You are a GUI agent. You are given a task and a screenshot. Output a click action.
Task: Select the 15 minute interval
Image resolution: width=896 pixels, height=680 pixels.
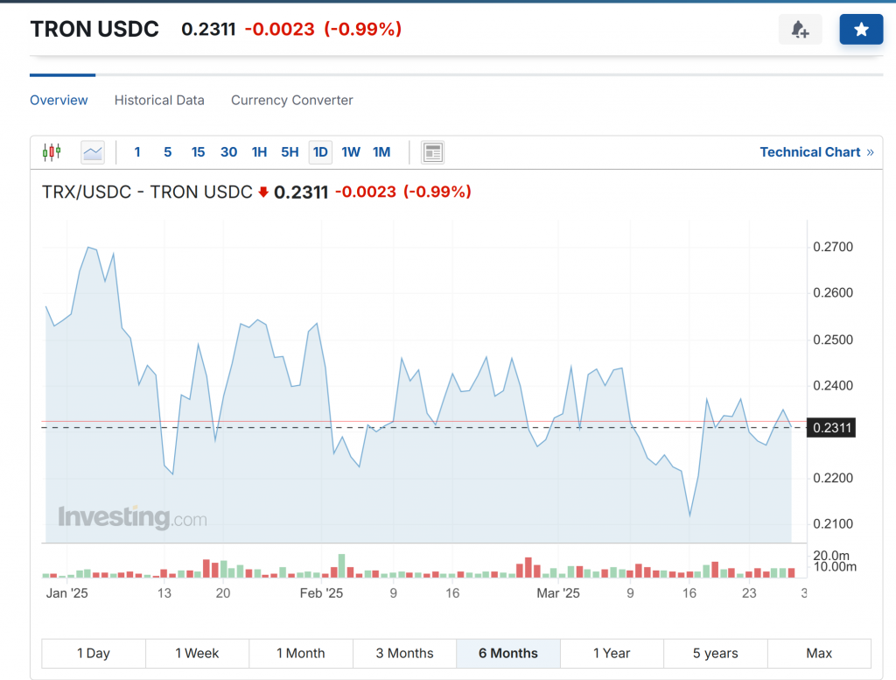199,152
